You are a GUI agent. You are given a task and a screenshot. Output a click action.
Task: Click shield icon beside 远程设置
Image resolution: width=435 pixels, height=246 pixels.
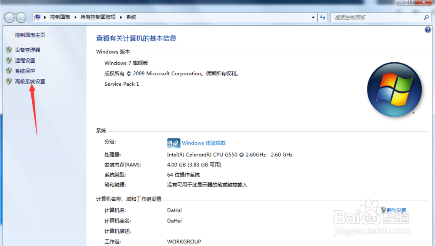point(9,60)
